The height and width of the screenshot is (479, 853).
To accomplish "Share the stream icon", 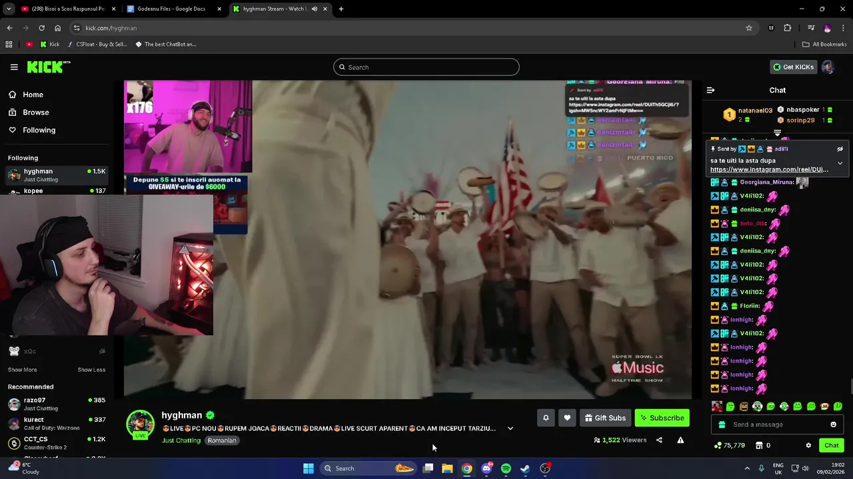I will click(x=659, y=440).
